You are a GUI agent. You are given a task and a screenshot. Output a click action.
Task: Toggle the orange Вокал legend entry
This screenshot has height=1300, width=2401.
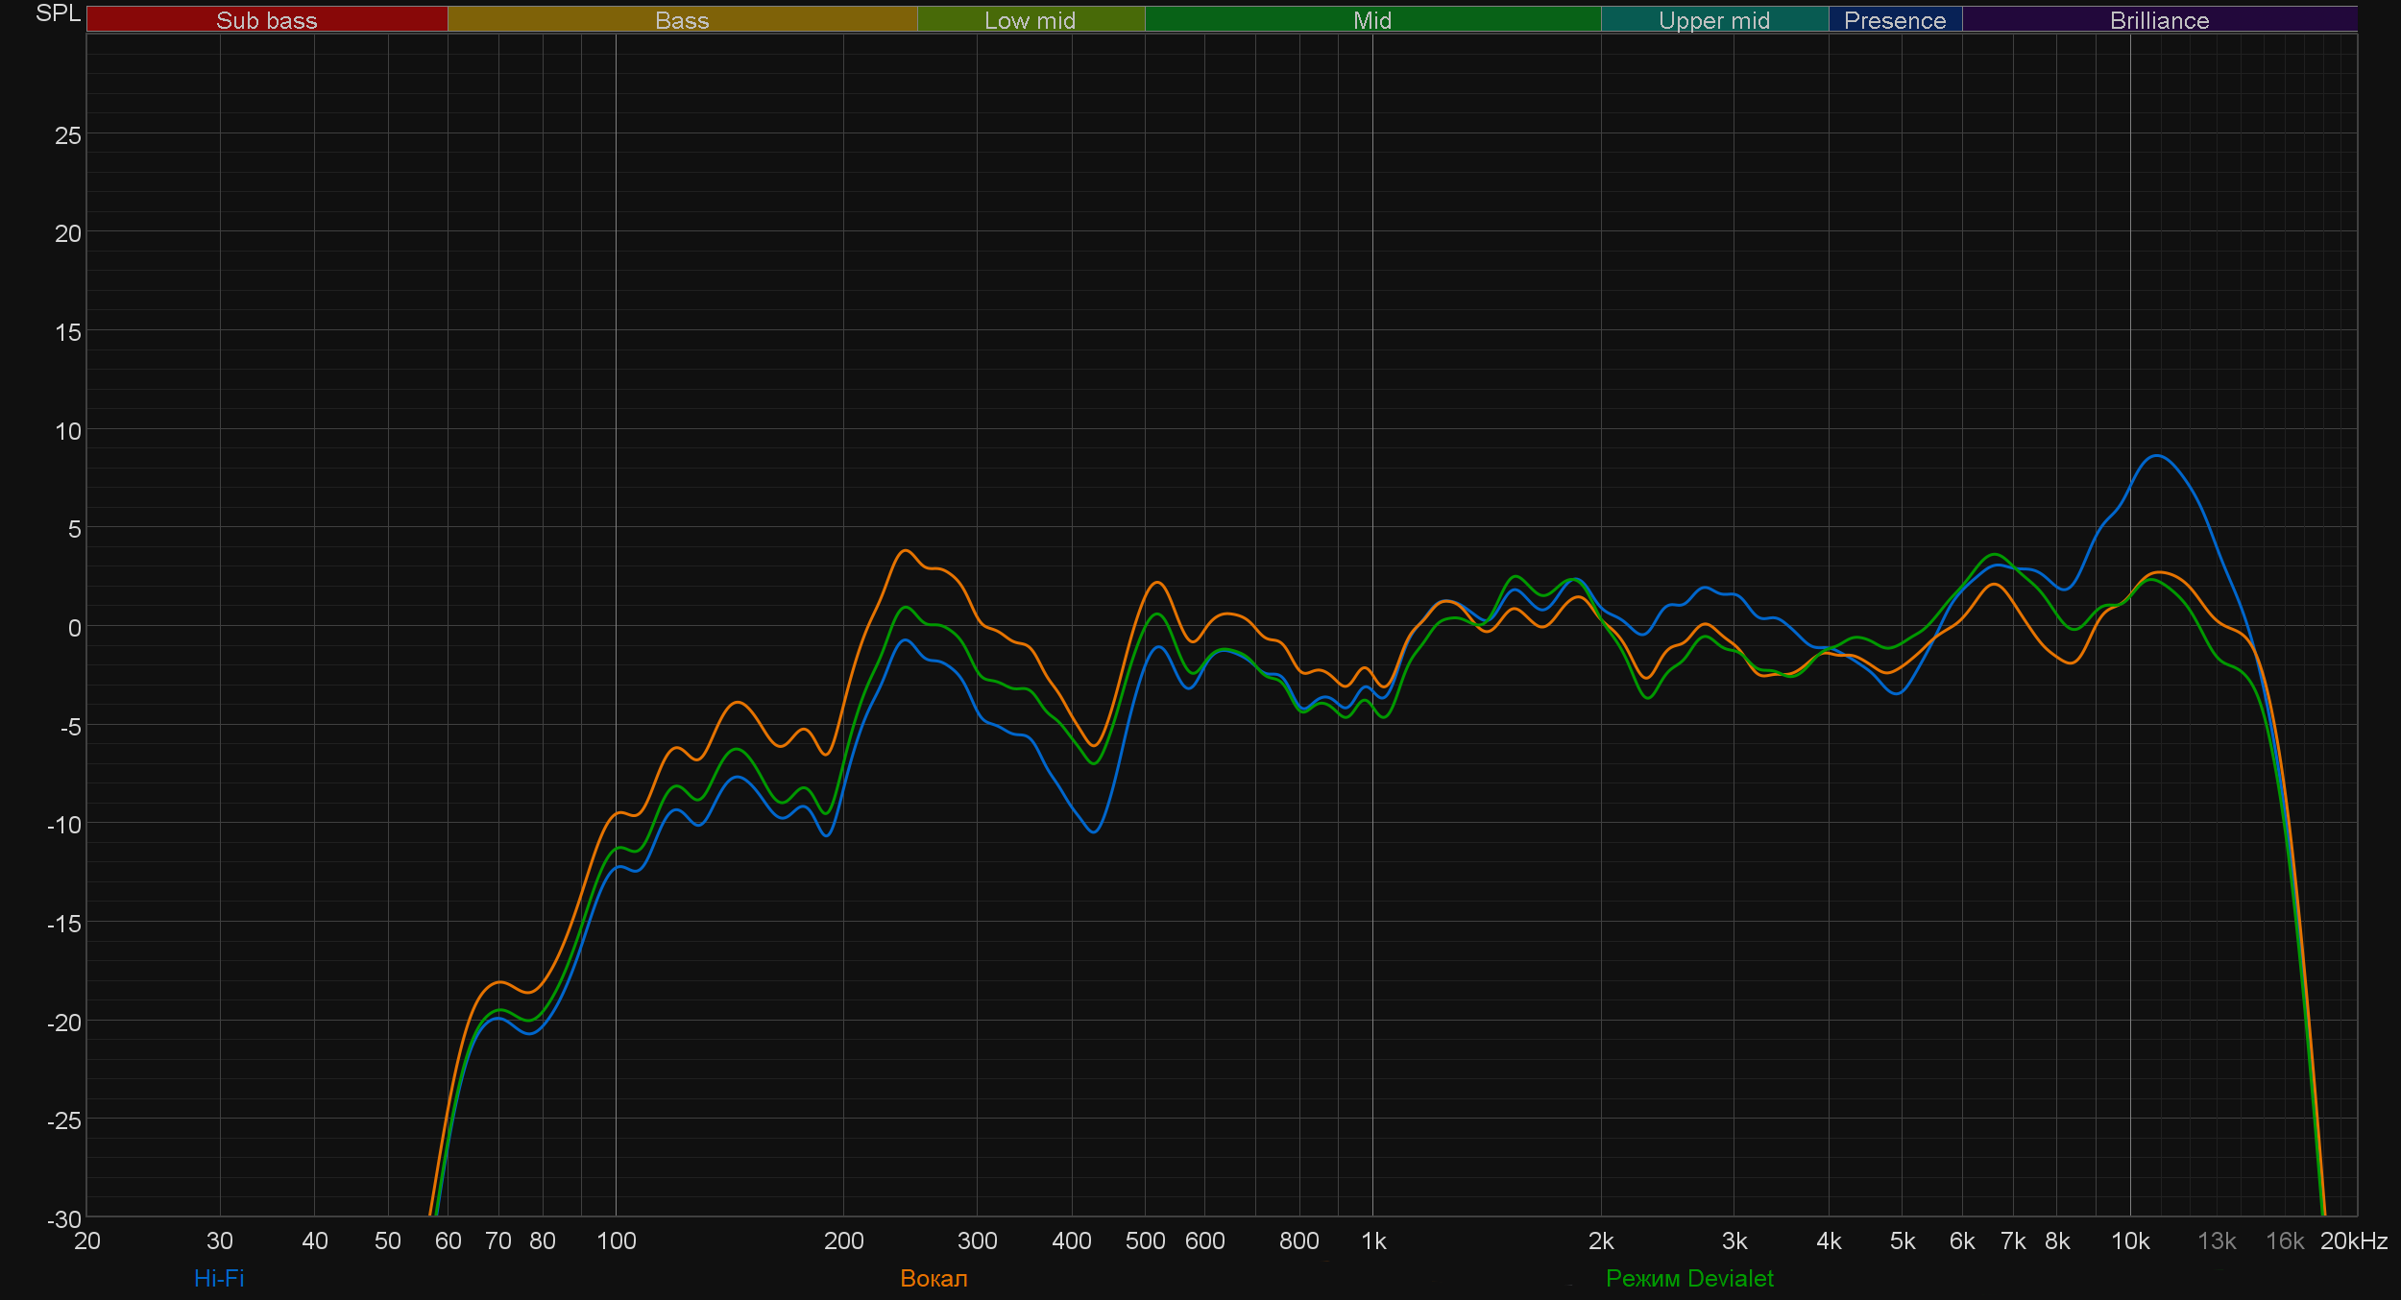(934, 1279)
